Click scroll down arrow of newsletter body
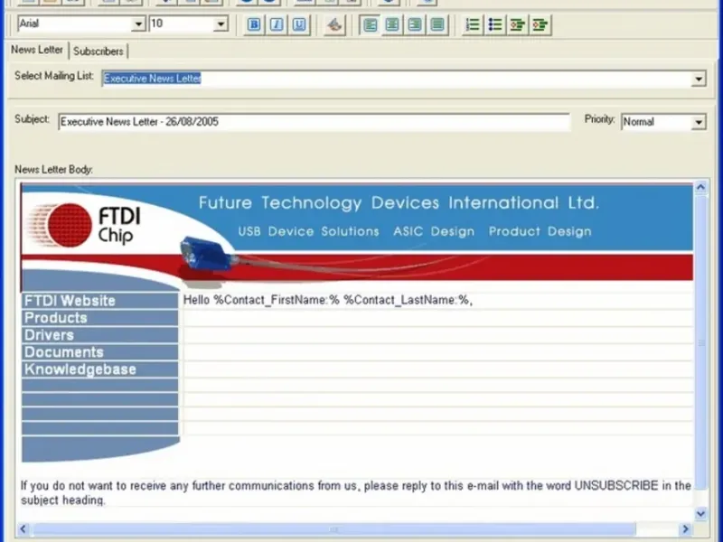The width and height of the screenshot is (723, 542). click(701, 513)
